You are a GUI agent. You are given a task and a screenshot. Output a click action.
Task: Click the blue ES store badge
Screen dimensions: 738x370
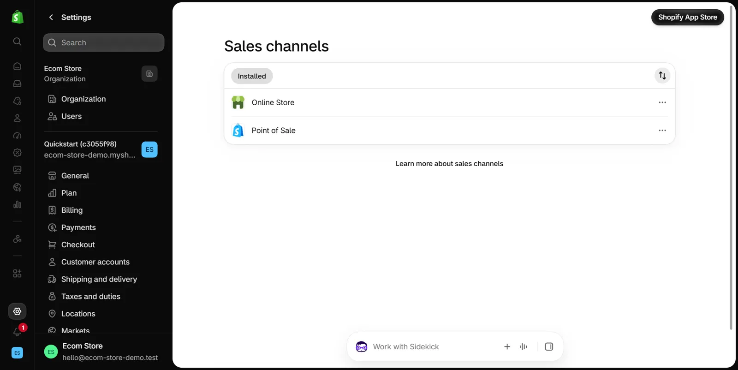[149, 149]
